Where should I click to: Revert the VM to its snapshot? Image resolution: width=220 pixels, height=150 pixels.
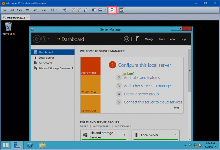click(x=79, y=10)
